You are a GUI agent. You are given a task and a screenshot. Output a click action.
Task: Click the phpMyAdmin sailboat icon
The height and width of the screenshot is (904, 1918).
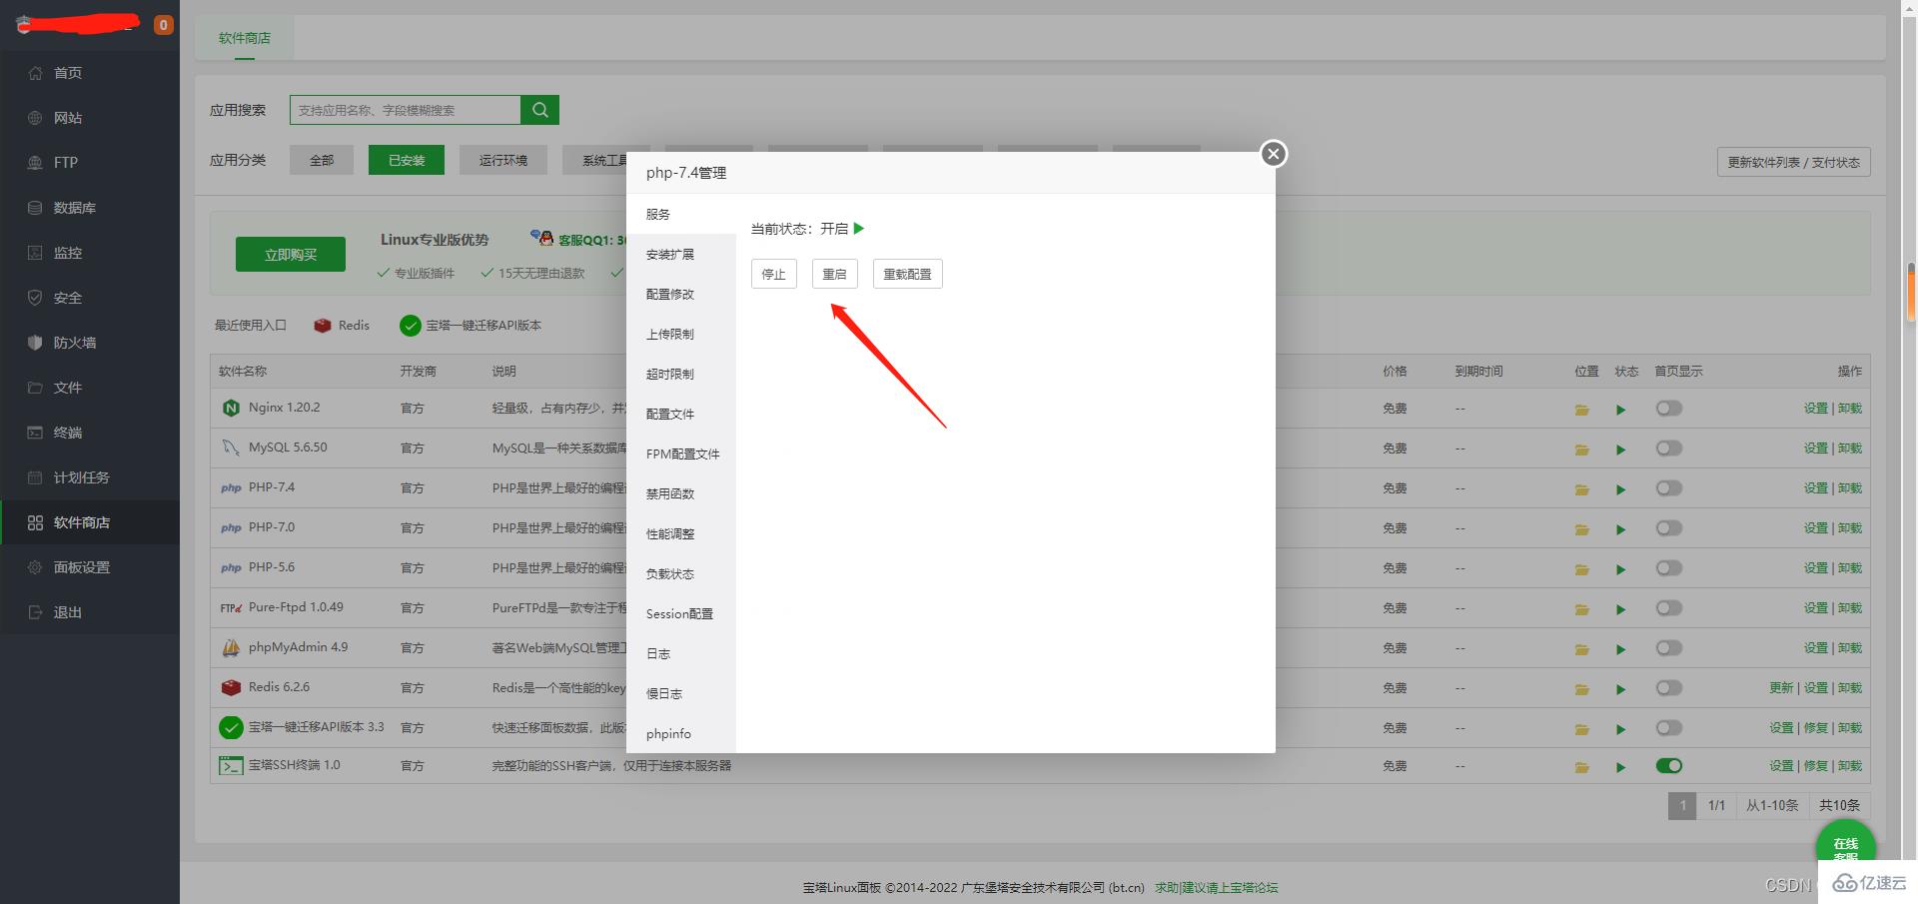(231, 647)
